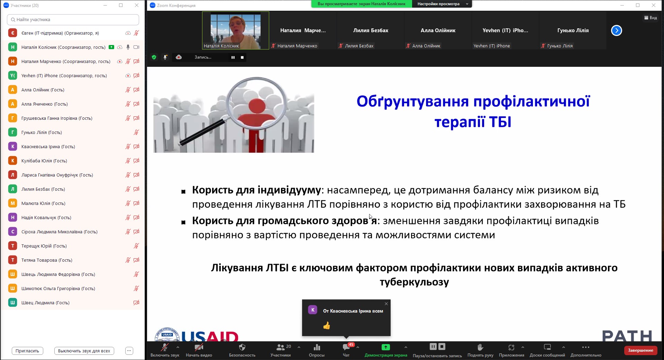
Task: Open the Chat icon with 45 badge
Action: coord(346,347)
